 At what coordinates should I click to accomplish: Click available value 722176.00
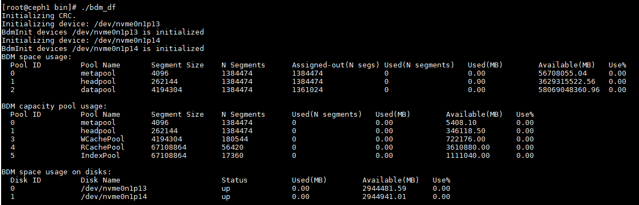466,139
